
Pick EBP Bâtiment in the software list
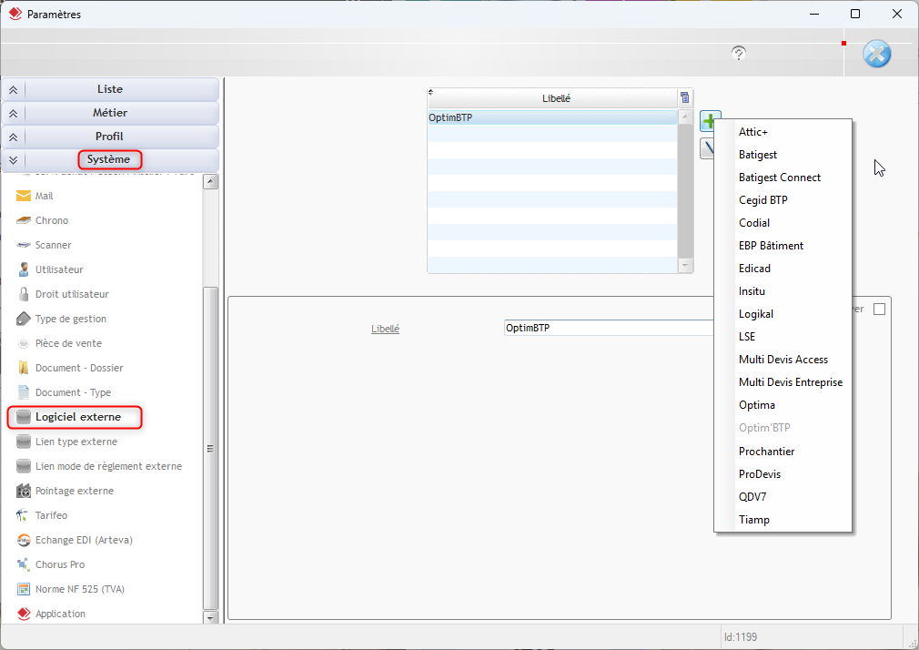click(771, 246)
